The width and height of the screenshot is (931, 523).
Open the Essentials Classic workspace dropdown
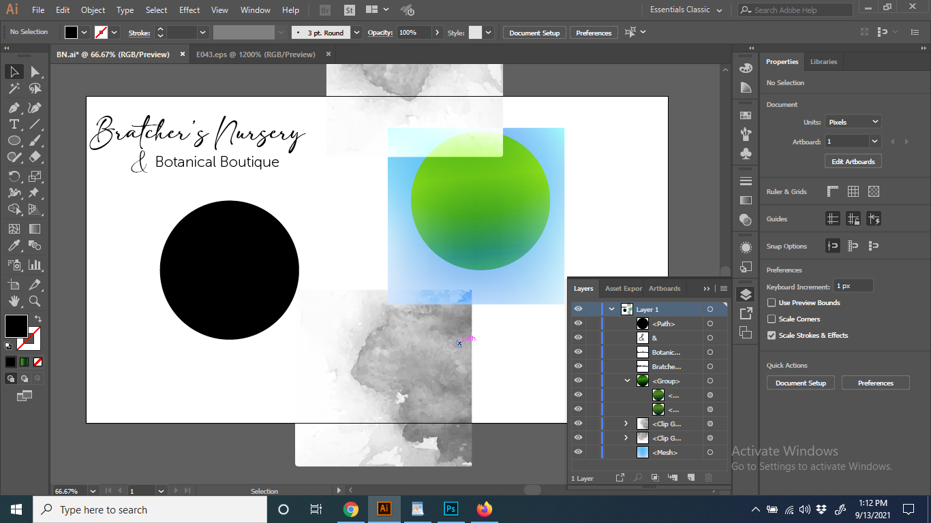(x=686, y=10)
